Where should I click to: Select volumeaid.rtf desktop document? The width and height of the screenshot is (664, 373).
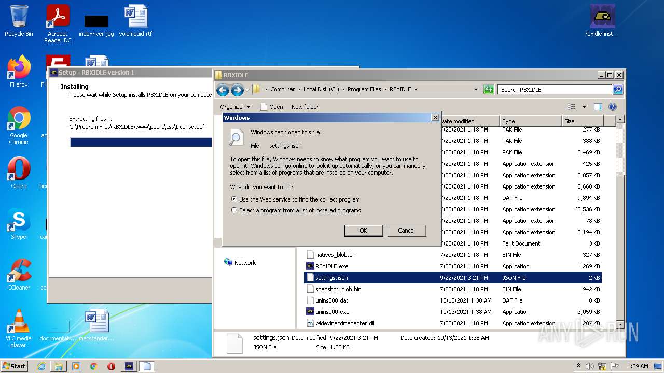tap(135, 21)
